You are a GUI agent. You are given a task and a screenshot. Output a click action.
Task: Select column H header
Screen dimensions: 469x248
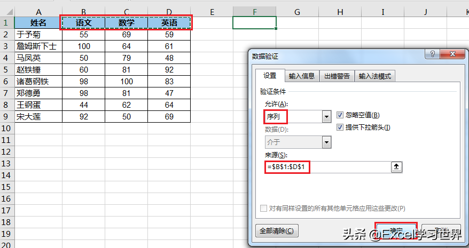point(340,12)
